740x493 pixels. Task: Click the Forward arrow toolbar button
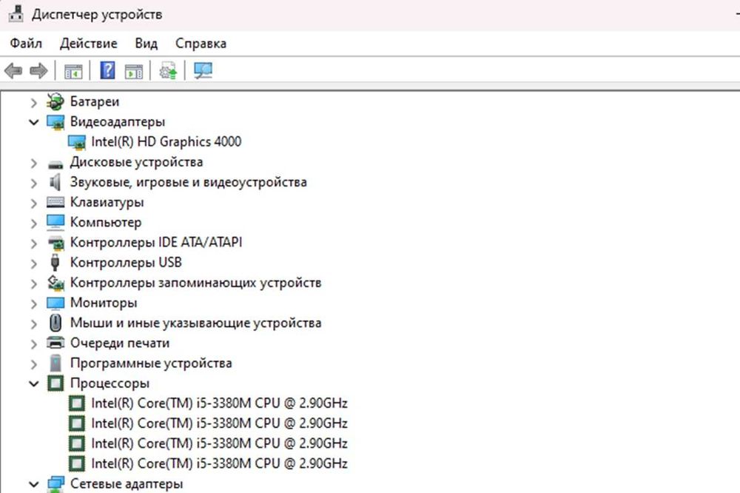tap(38, 71)
